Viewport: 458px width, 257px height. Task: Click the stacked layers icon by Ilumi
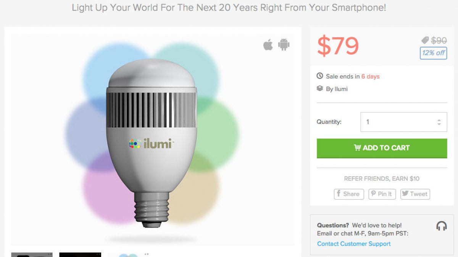[x=320, y=89]
